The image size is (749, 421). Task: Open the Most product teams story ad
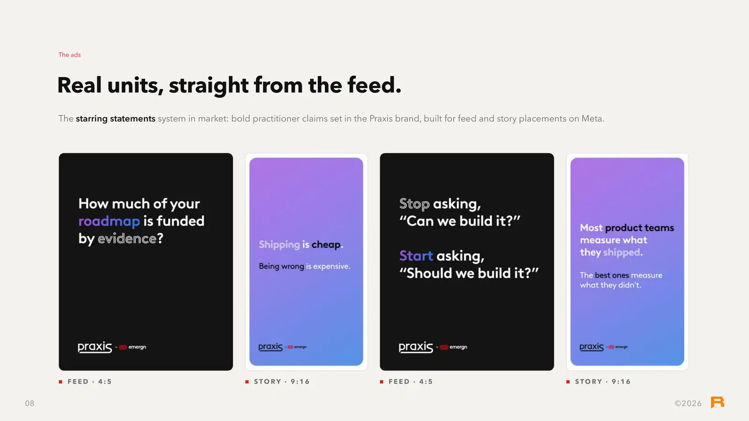(x=627, y=262)
